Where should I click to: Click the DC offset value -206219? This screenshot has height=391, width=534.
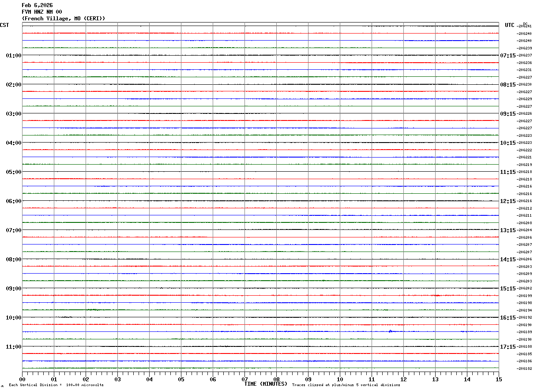(x=524, y=165)
